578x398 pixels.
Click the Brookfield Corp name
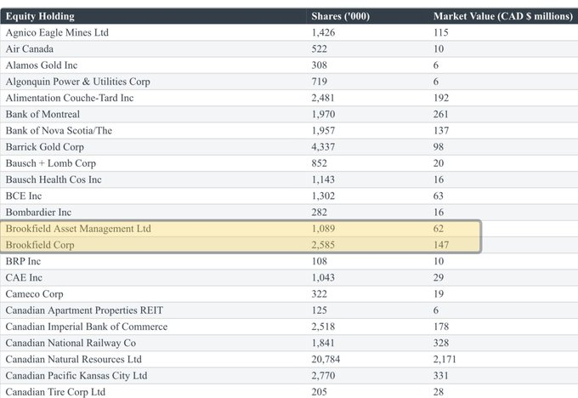coord(40,245)
